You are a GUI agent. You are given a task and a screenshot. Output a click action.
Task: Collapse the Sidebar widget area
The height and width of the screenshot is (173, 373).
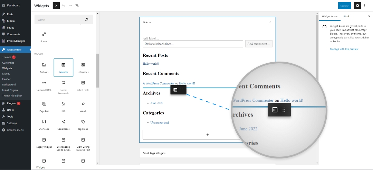point(270,22)
